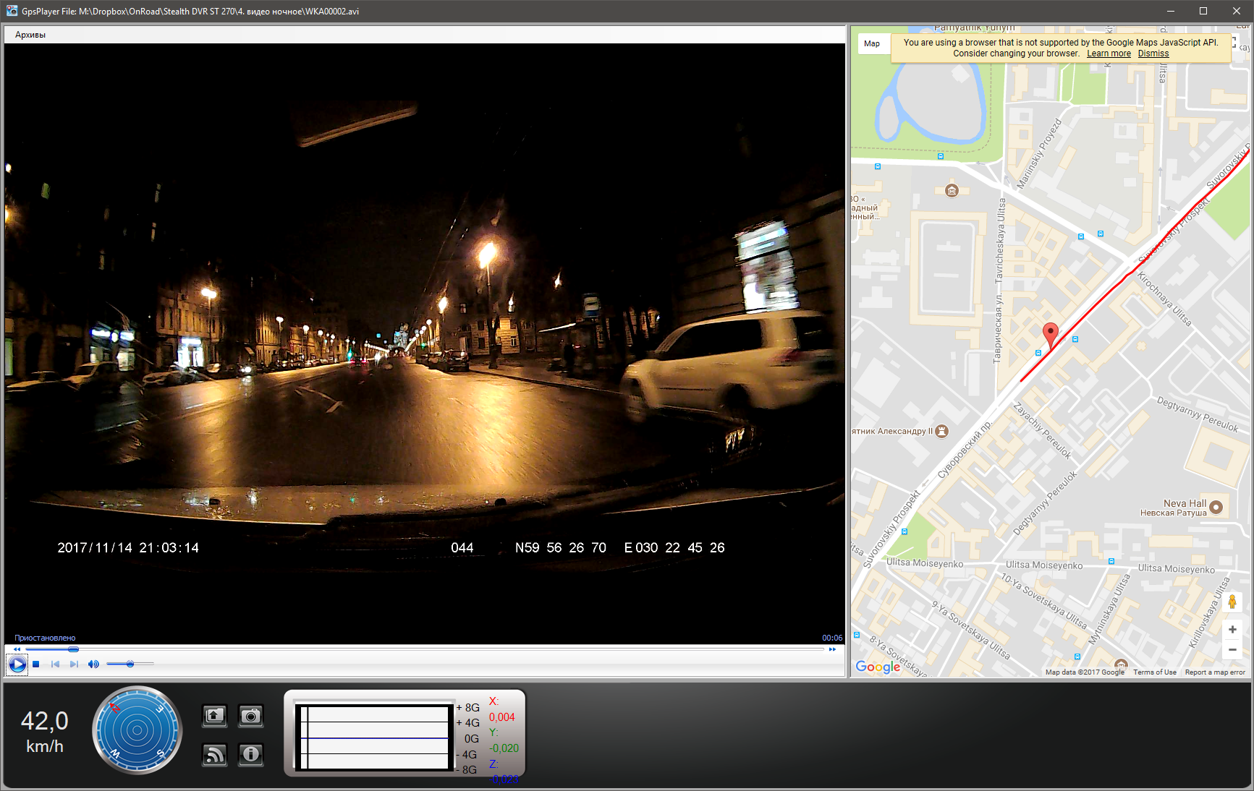
Task: Zoom out on the map with the minus button
Action: pos(1232,649)
